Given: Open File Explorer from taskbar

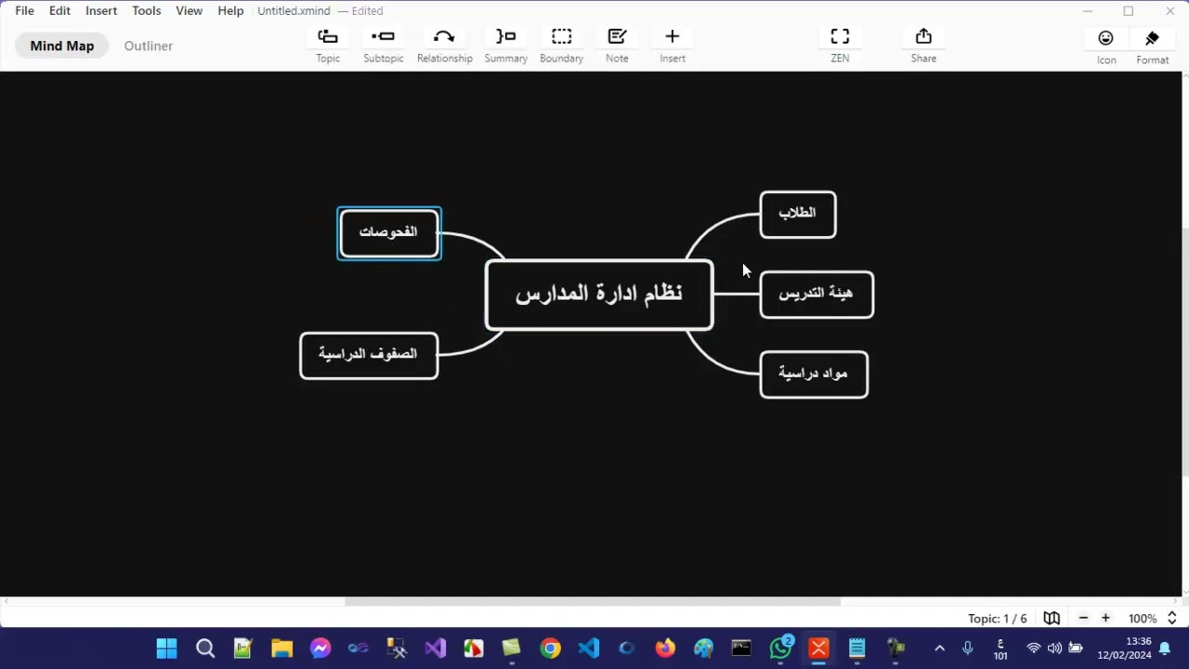Looking at the screenshot, I should (x=281, y=649).
